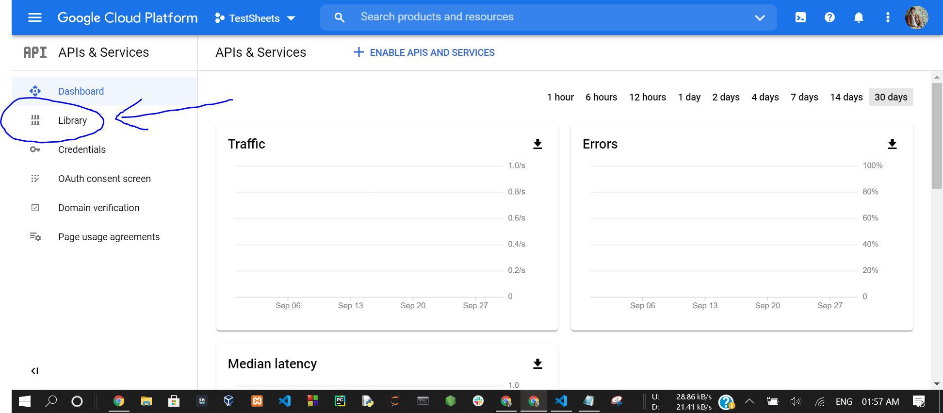This screenshot has width=943, height=413.
Task: Click the user account avatar
Action: click(916, 18)
